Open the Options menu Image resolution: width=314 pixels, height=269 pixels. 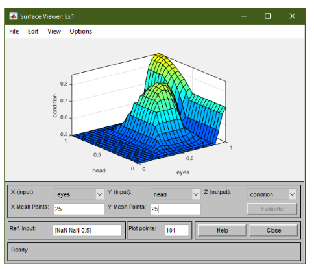coord(81,32)
